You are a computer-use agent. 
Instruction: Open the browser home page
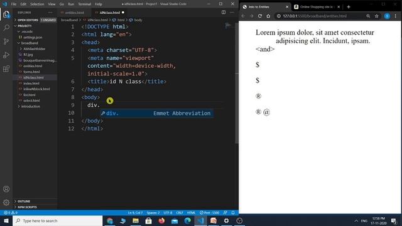(268, 16)
